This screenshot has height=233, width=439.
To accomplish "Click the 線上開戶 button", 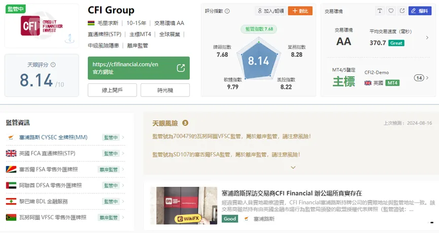I will tap(112, 90).
